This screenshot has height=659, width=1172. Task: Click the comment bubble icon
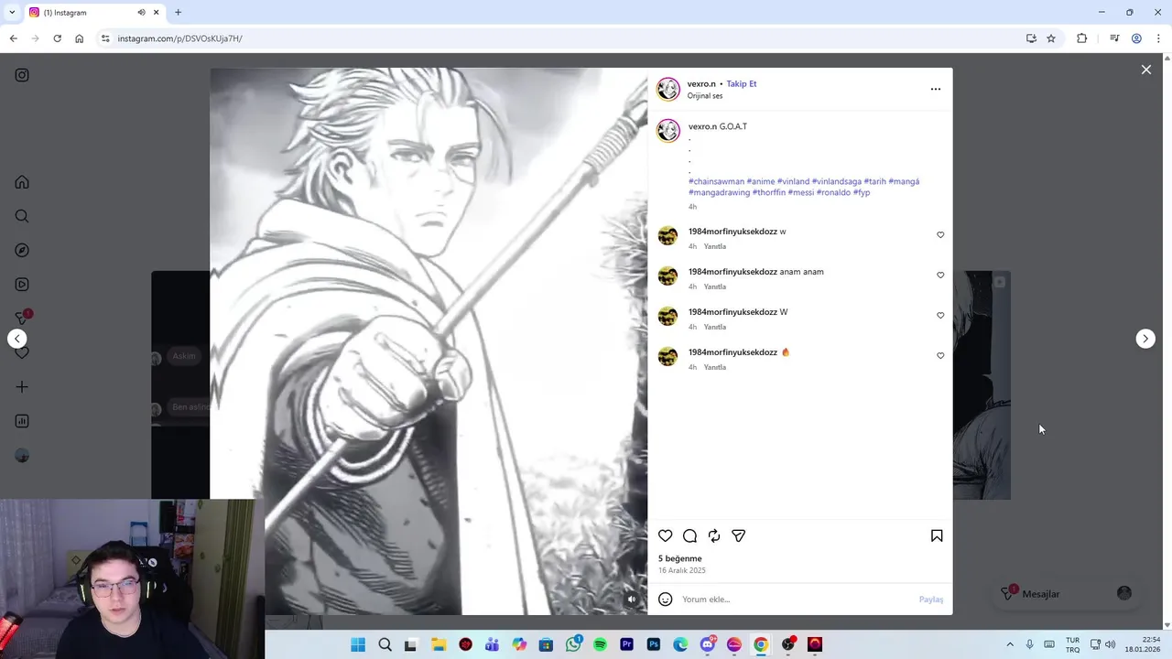[x=689, y=535]
